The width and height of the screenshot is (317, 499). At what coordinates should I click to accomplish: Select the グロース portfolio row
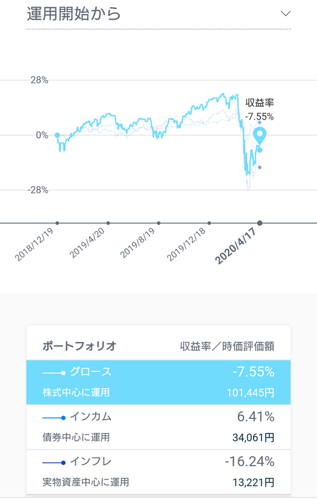[158, 382]
